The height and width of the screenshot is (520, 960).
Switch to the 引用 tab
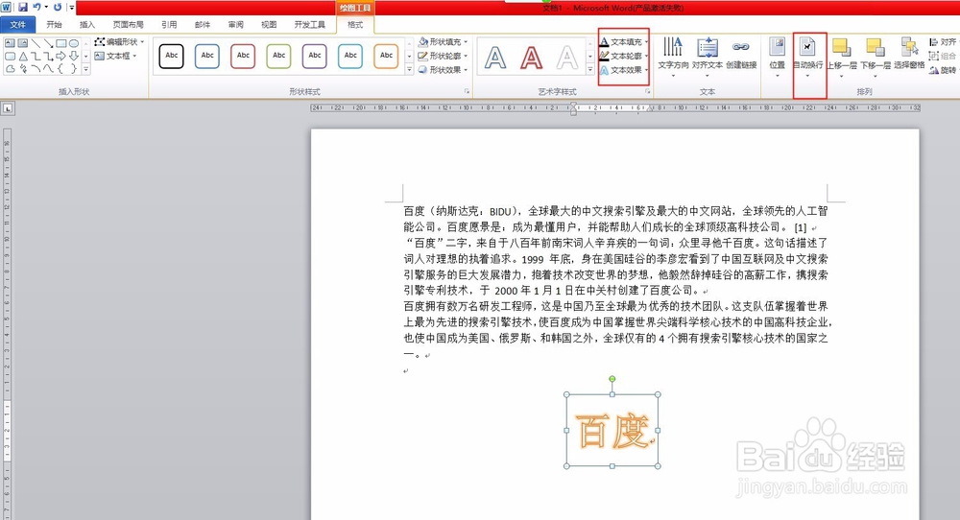[x=169, y=25]
